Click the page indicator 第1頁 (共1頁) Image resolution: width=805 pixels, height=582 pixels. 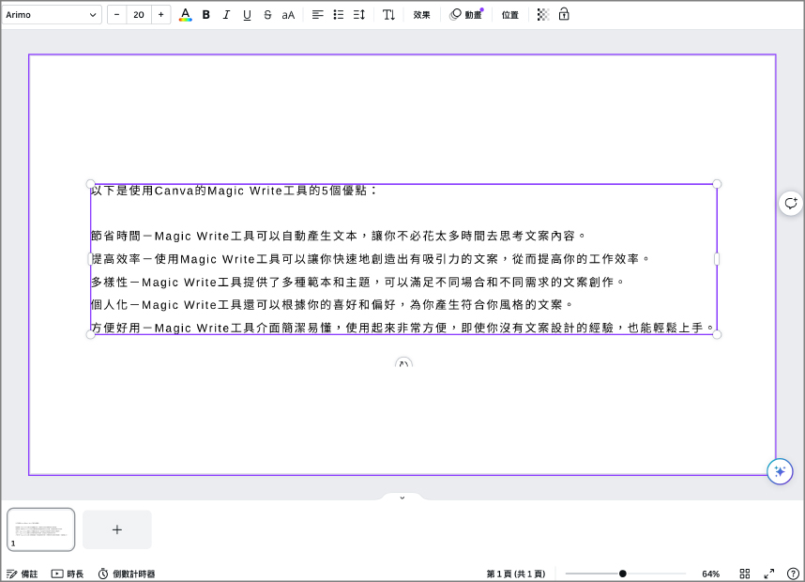click(x=515, y=574)
